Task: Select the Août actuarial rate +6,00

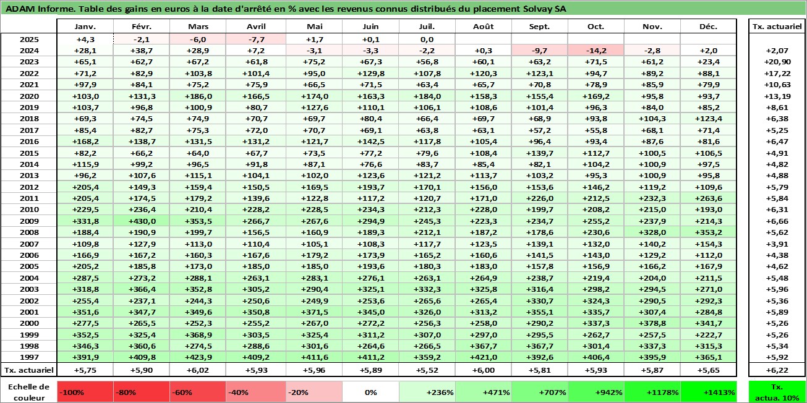Action: click(x=484, y=370)
